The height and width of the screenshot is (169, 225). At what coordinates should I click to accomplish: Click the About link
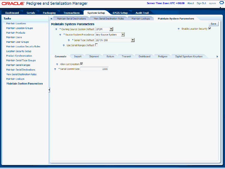191,3
